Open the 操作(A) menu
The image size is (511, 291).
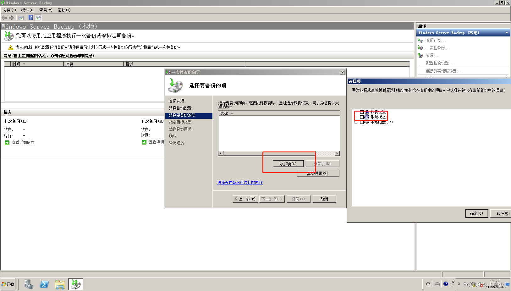pos(28,10)
